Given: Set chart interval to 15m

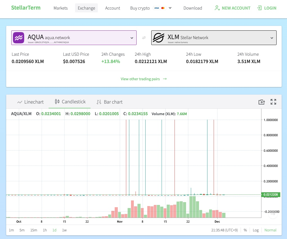Looking at the screenshot, I should tap(34, 230).
